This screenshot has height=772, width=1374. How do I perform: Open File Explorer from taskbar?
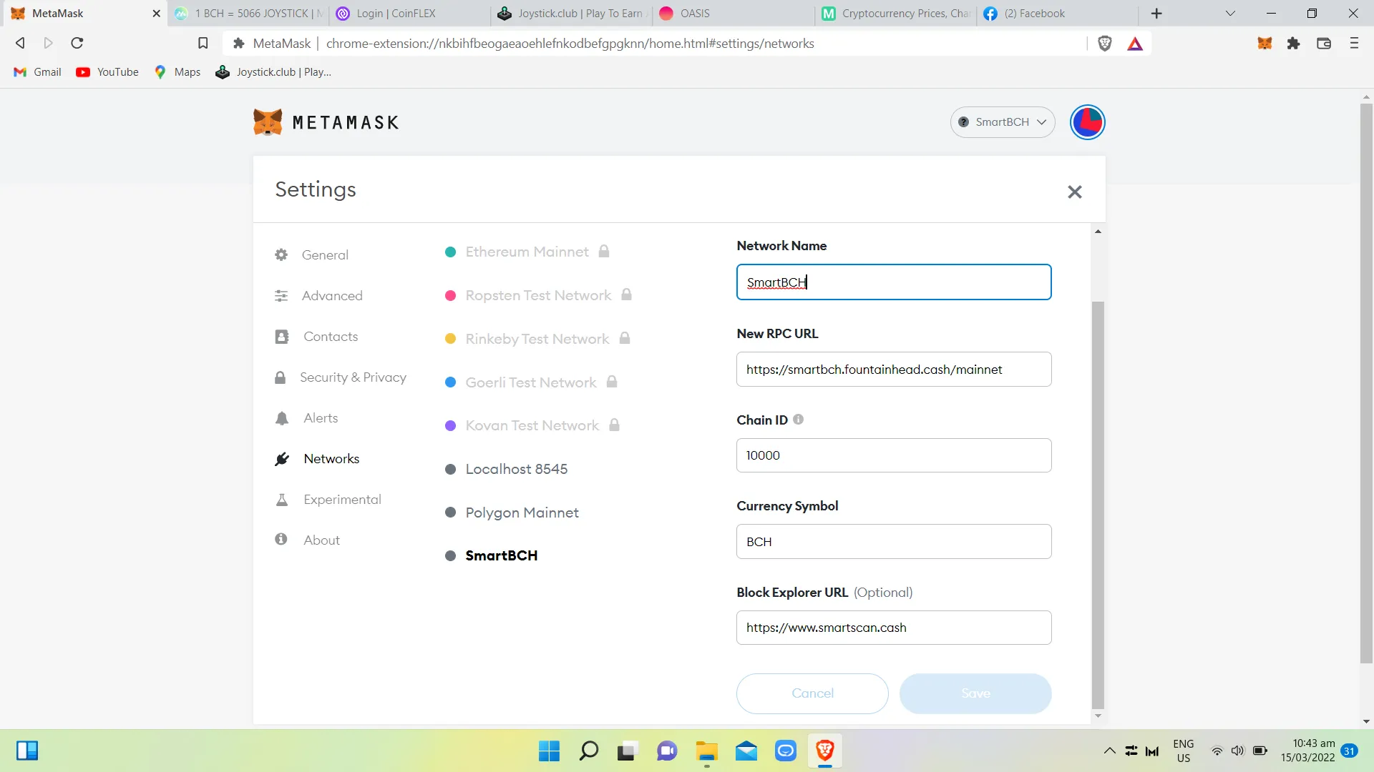point(706,751)
